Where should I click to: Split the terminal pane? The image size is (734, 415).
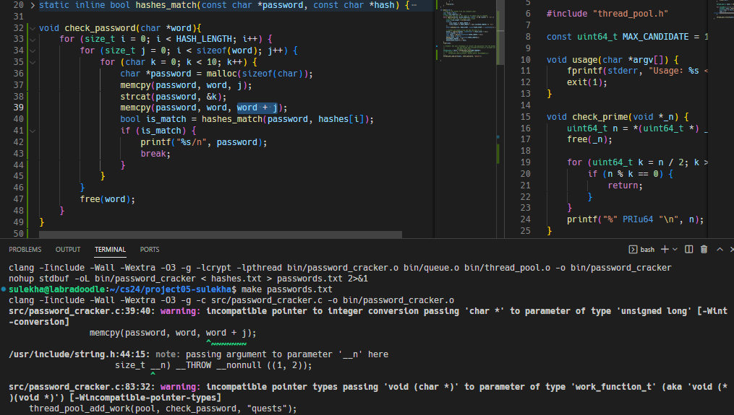click(688, 249)
